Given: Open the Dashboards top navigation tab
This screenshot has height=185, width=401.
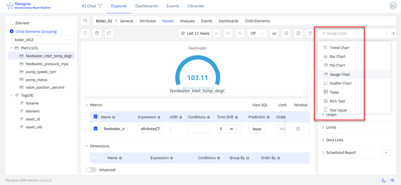Looking at the screenshot, I should pos(146,6).
